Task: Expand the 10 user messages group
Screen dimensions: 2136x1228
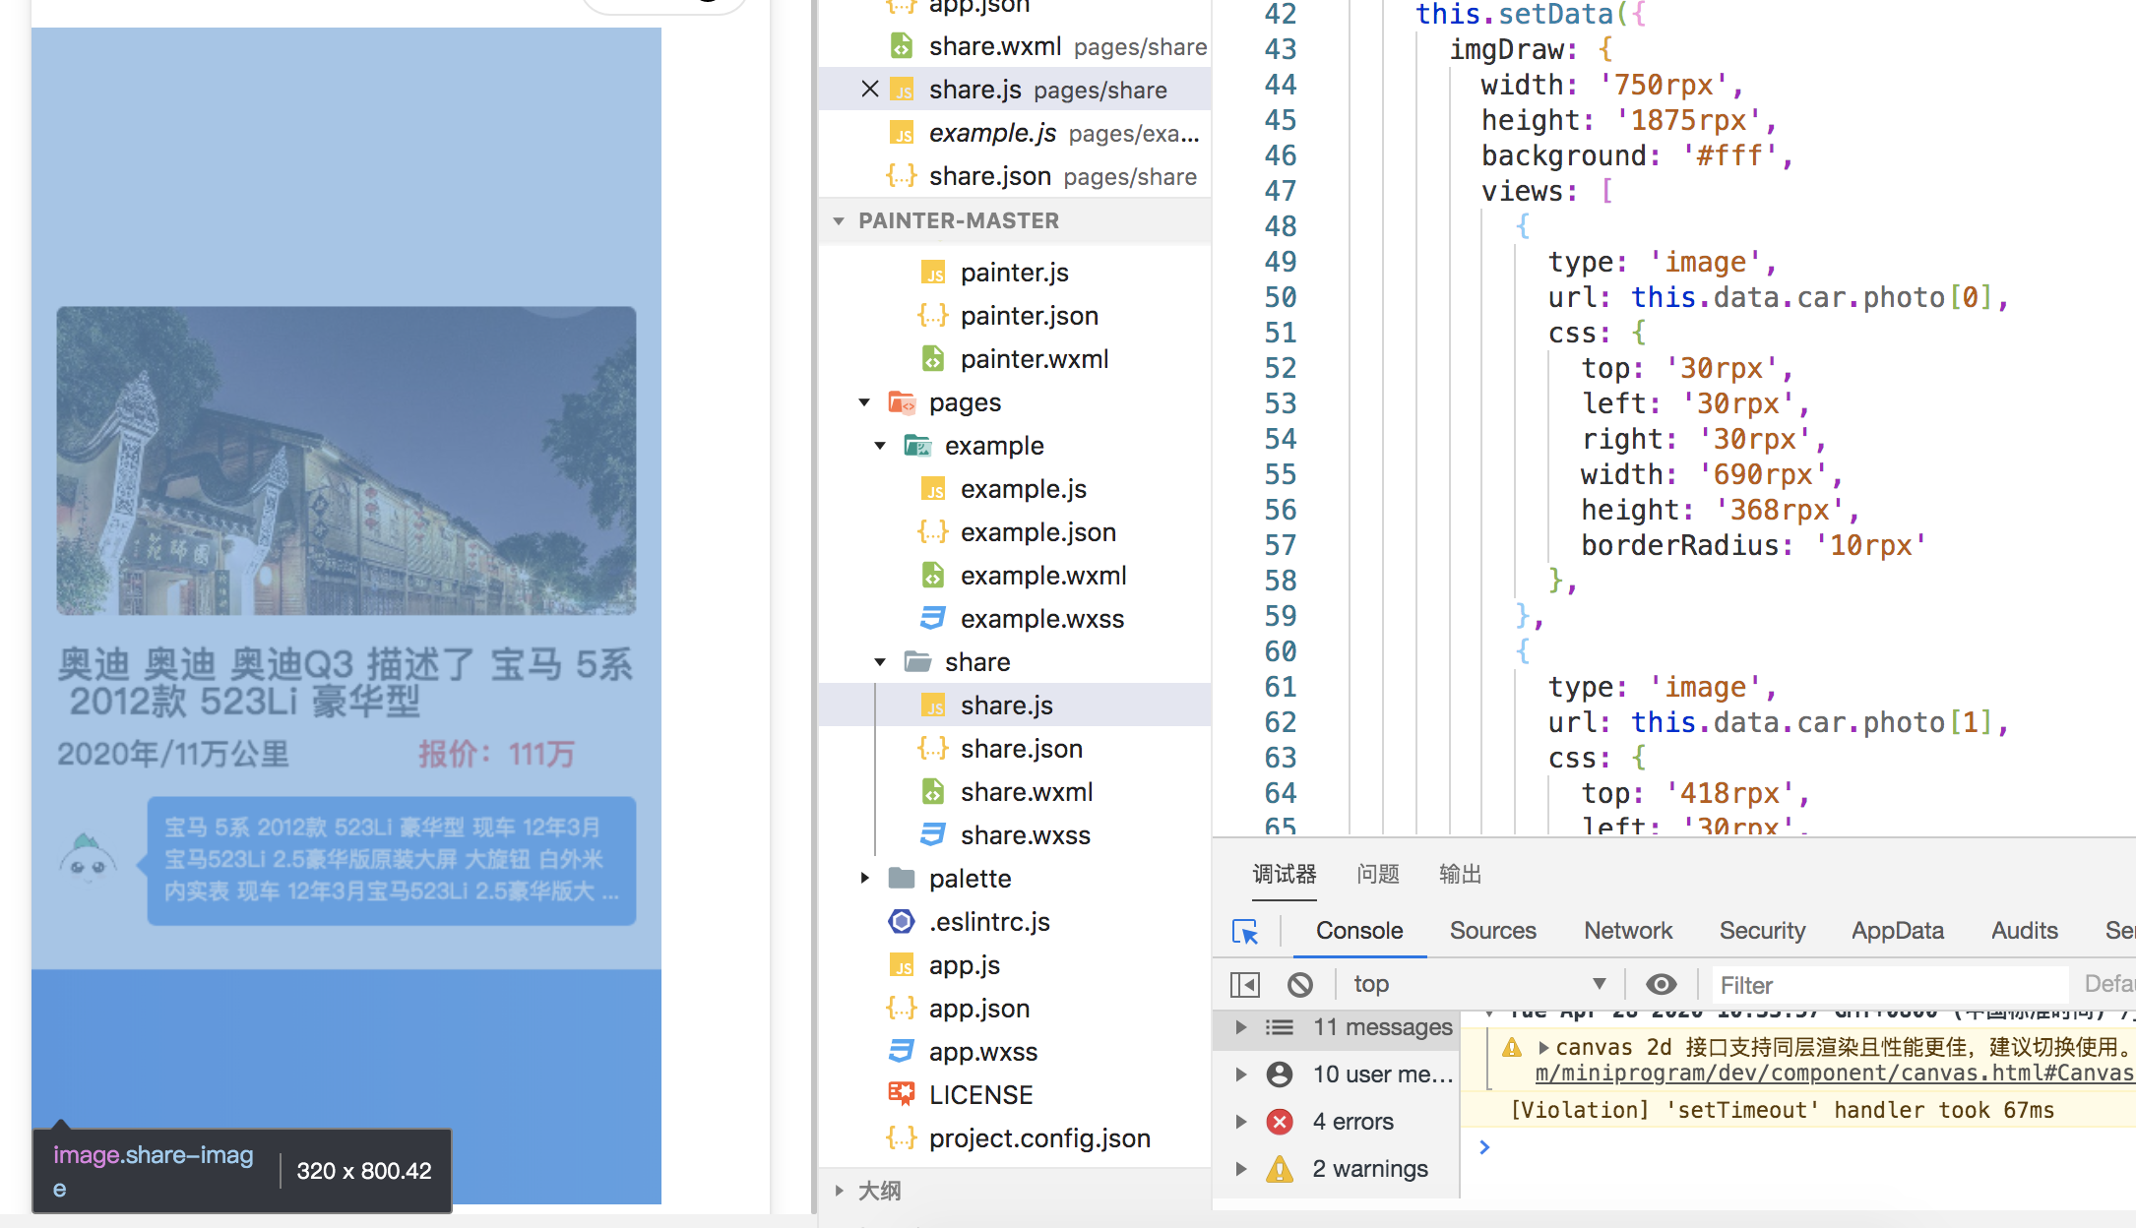Action: coord(1241,1074)
